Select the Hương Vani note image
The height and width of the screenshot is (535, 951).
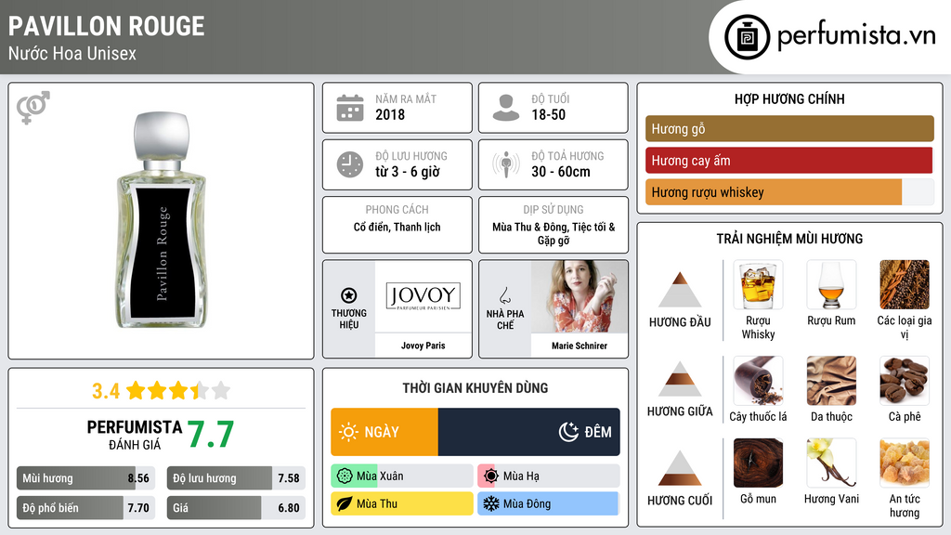tap(831, 463)
